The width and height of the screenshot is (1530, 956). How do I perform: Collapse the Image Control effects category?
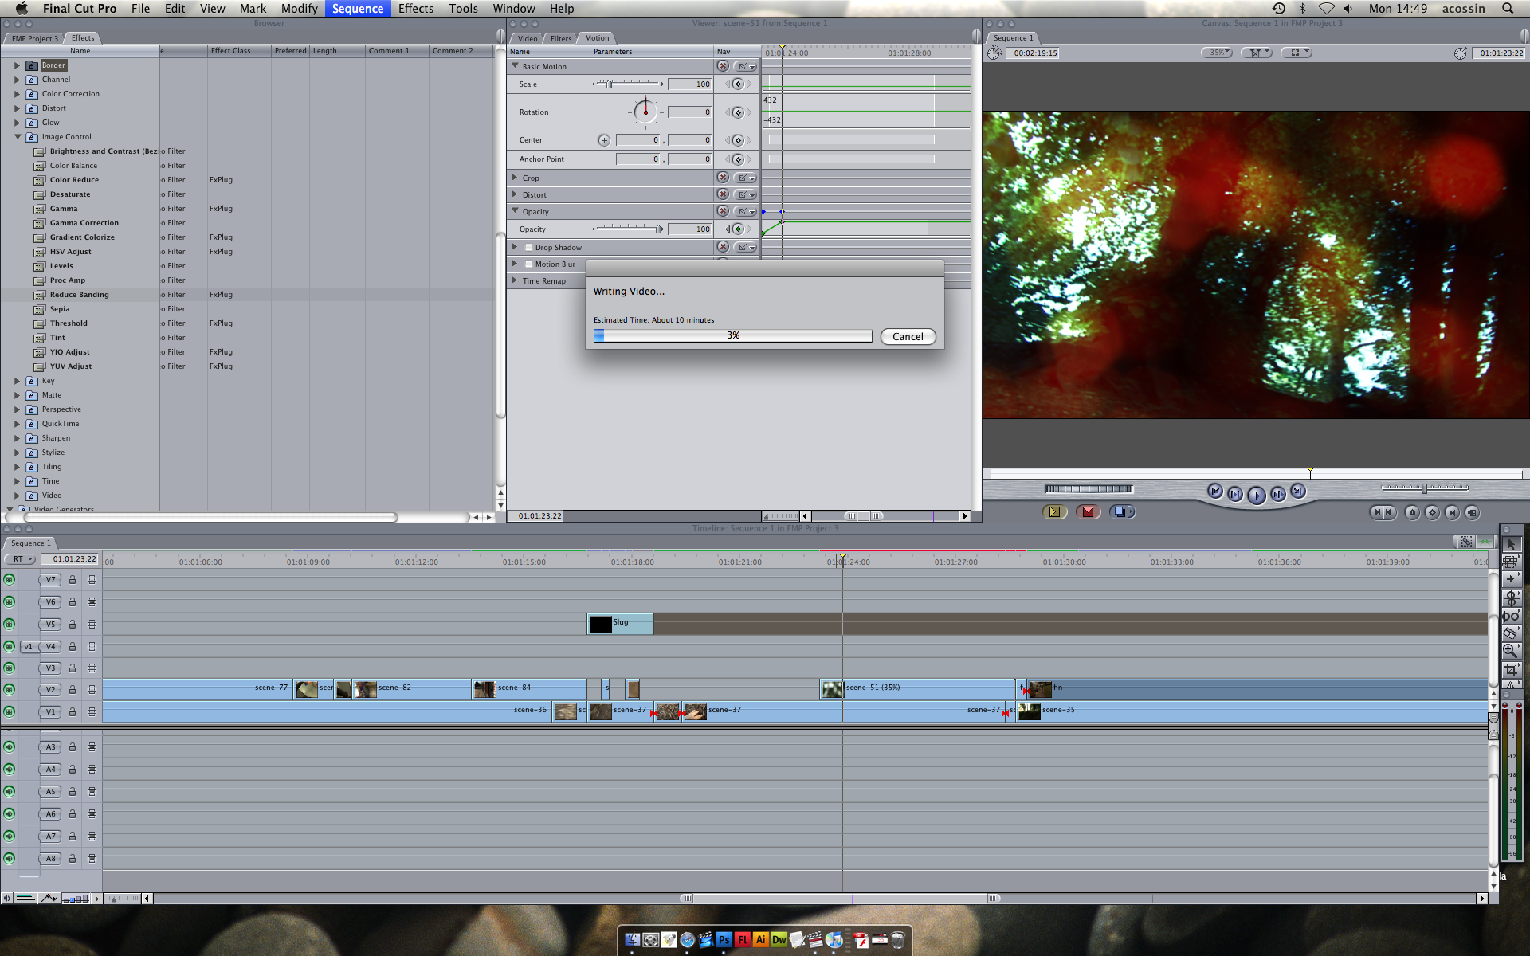(x=19, y=136)
